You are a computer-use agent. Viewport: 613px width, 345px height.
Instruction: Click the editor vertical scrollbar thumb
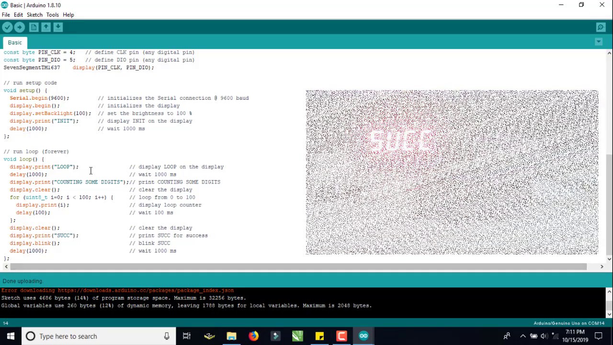coord(609,205)
